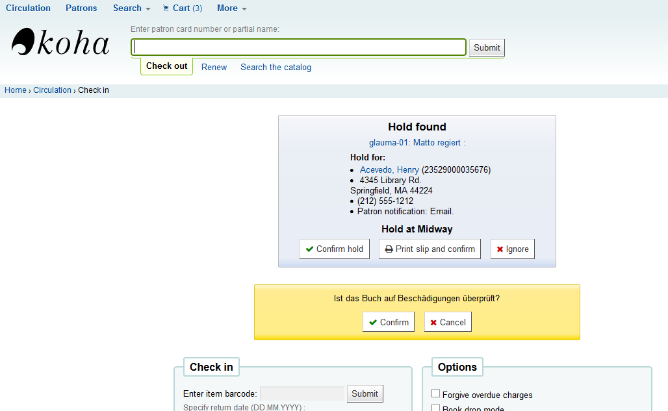The width and height of the screenshot is (668, 411).
Task: Go to Home breadcrumb link
Action: pos(16,90)
